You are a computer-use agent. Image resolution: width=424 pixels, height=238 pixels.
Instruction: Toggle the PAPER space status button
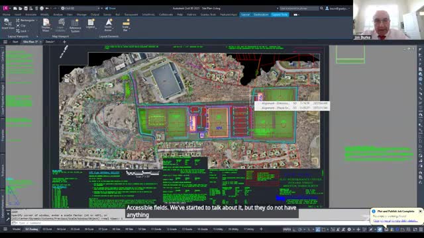[287, 229]
